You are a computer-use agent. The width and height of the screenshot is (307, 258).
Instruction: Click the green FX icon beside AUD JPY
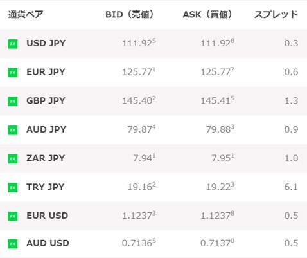pyautogui.click(x=13, y=130)
